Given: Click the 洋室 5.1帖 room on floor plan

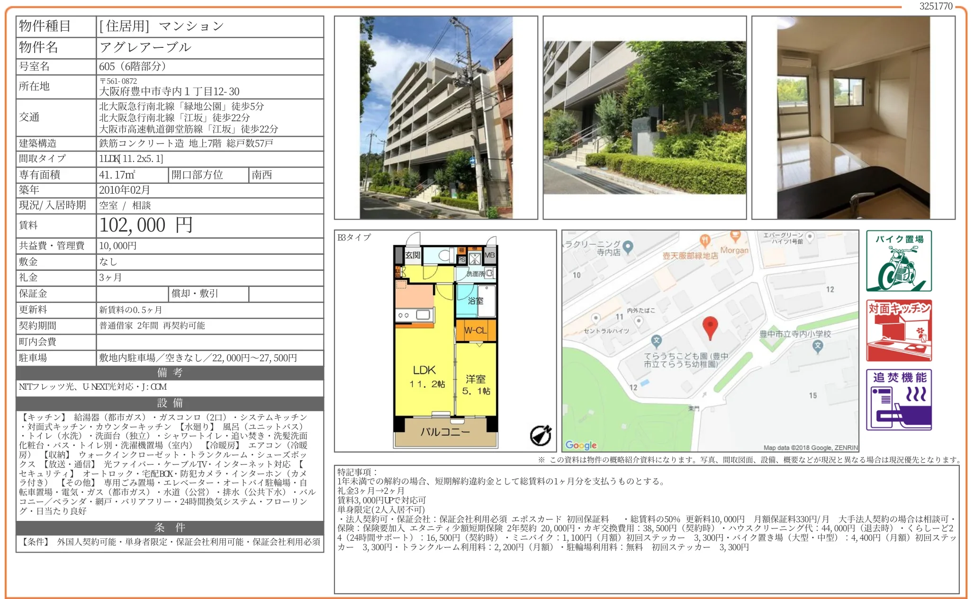Looking at the screenshot, I should (x=476, y=384).
